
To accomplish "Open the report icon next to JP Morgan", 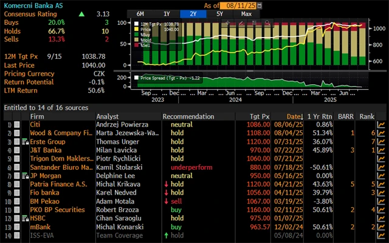I will [24, 175].
